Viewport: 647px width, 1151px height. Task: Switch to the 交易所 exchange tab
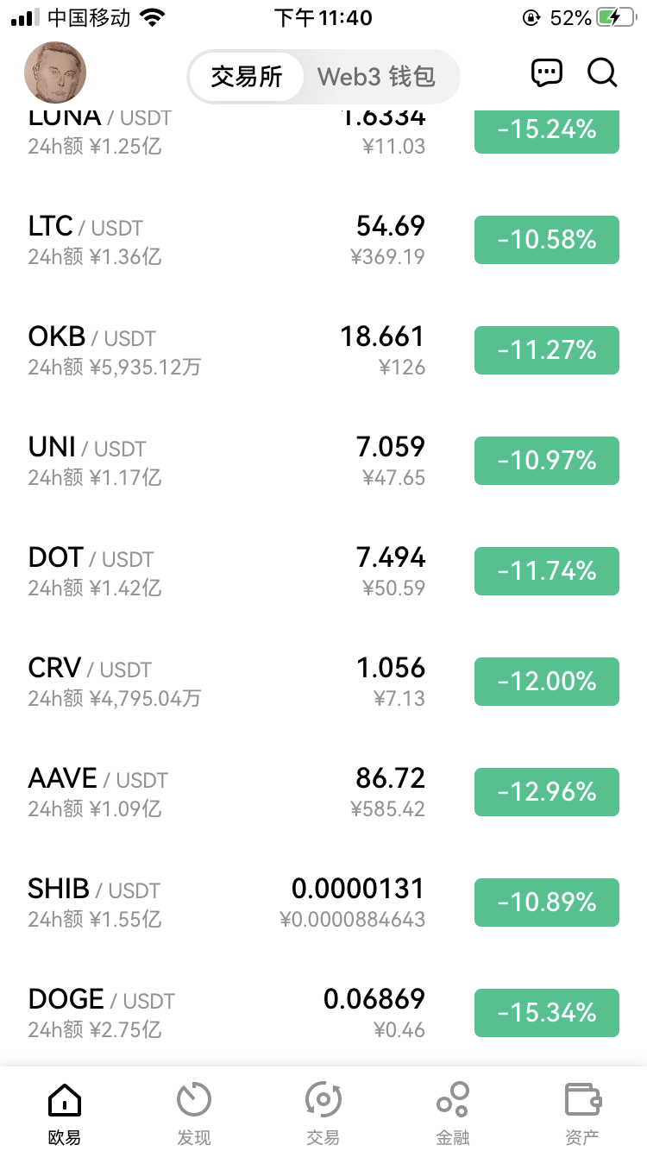(x=247, y=77)
